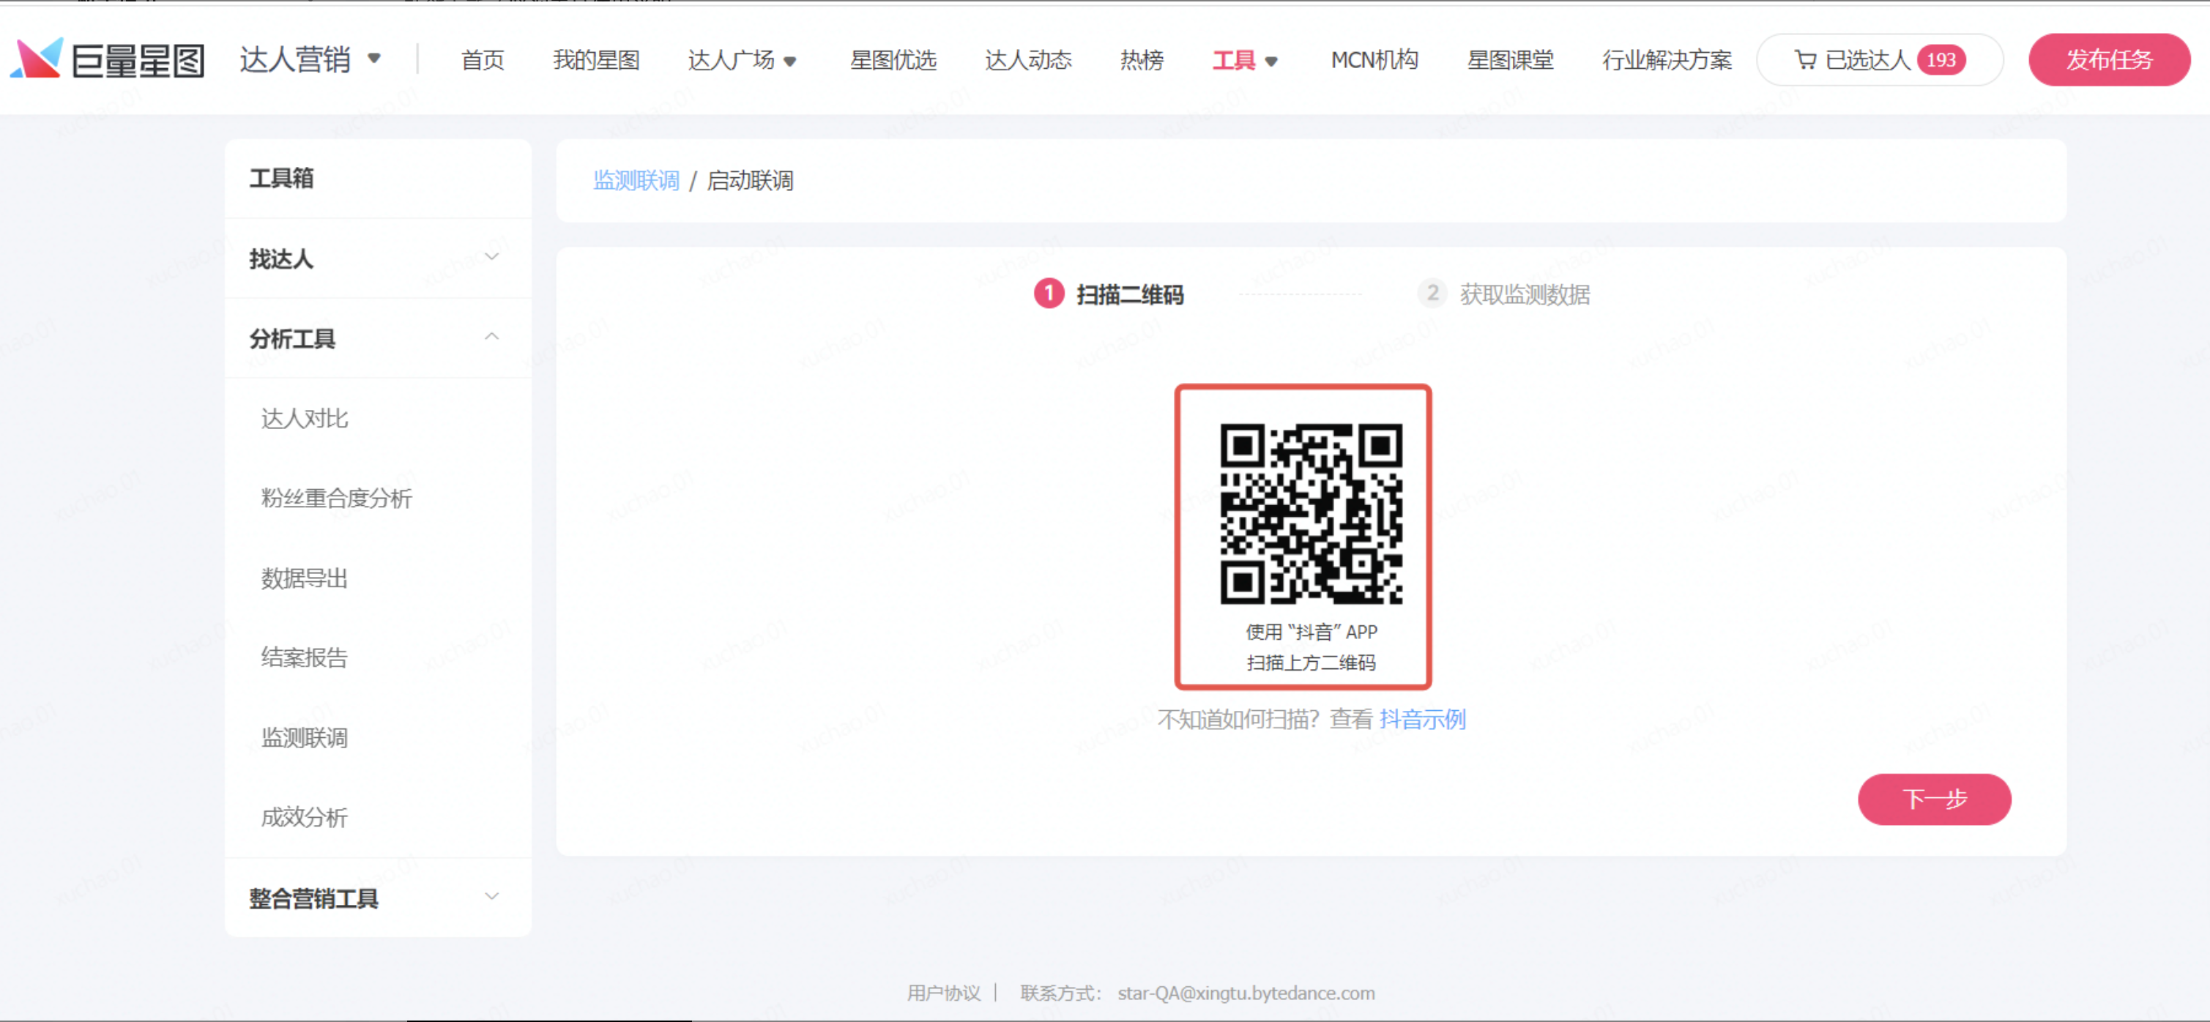2210x1022 pixels.
Task: Select 达人对比 in the sidebar
Action: point(305,419)
